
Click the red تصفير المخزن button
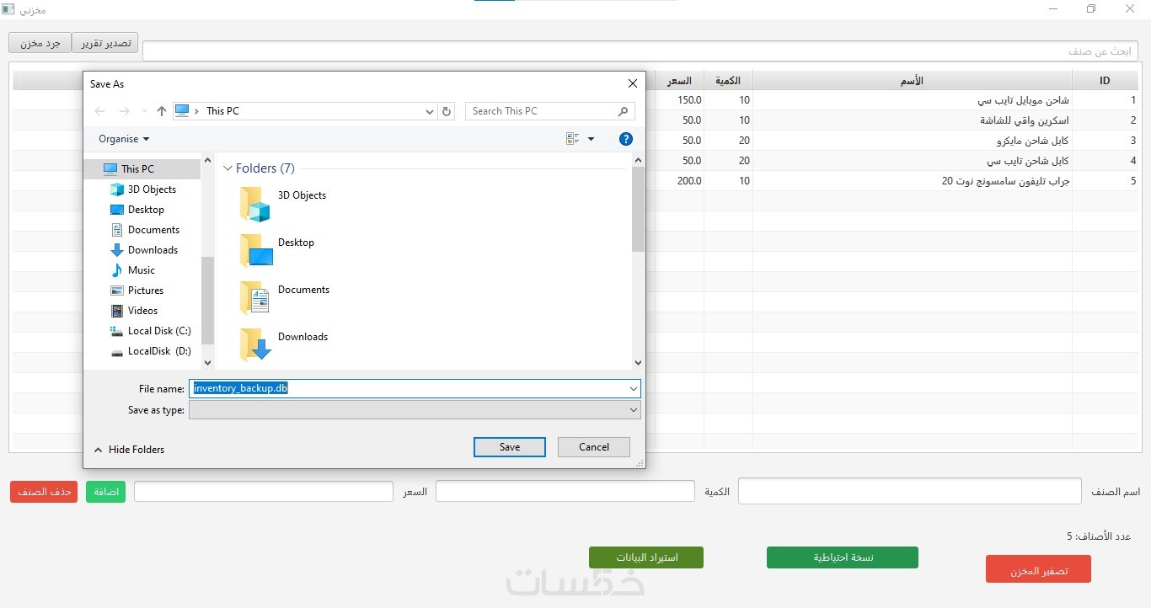(1038, 569)
